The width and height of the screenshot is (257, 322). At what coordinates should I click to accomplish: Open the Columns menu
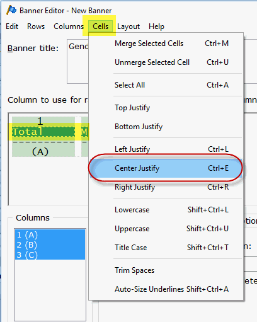(69, 26)
